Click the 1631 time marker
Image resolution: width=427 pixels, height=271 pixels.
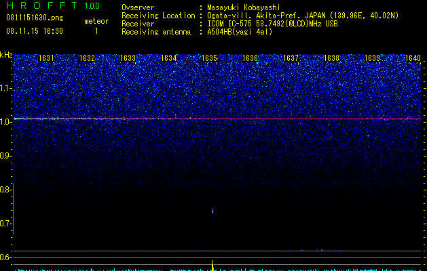pyautogui.click(x=46, y=58)
